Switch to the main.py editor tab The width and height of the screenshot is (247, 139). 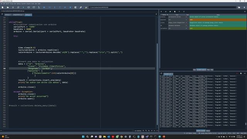click(x=28, y=15)
